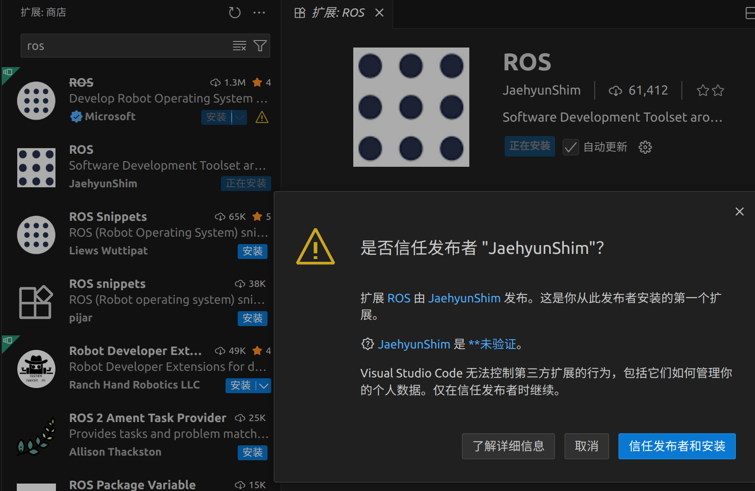
Task: Close the ROS extension tab
Action: (379, 13)
